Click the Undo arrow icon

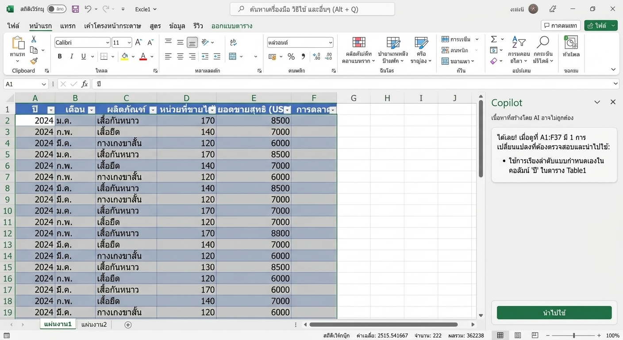[88, 9]
